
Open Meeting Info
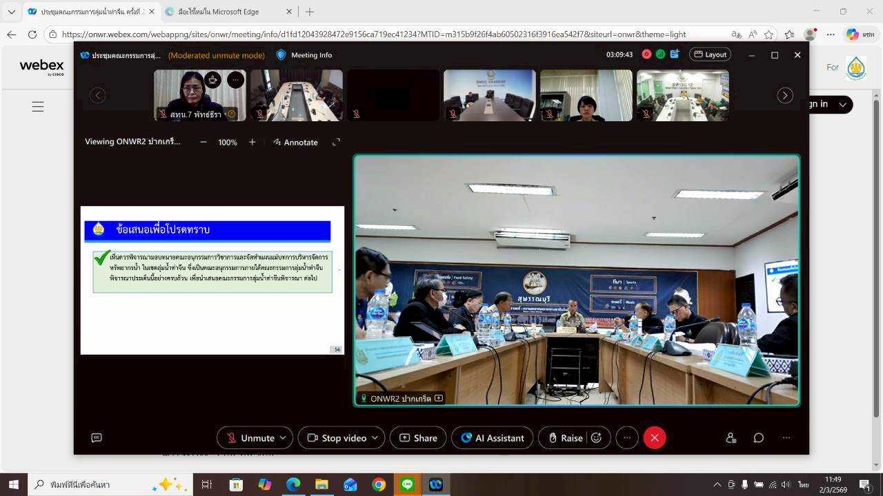pyautogui.click(x=304, y=55)
